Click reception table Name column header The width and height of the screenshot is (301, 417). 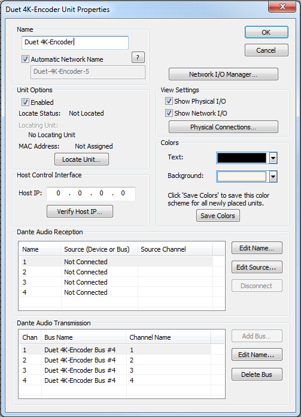[x=40, y=249]
